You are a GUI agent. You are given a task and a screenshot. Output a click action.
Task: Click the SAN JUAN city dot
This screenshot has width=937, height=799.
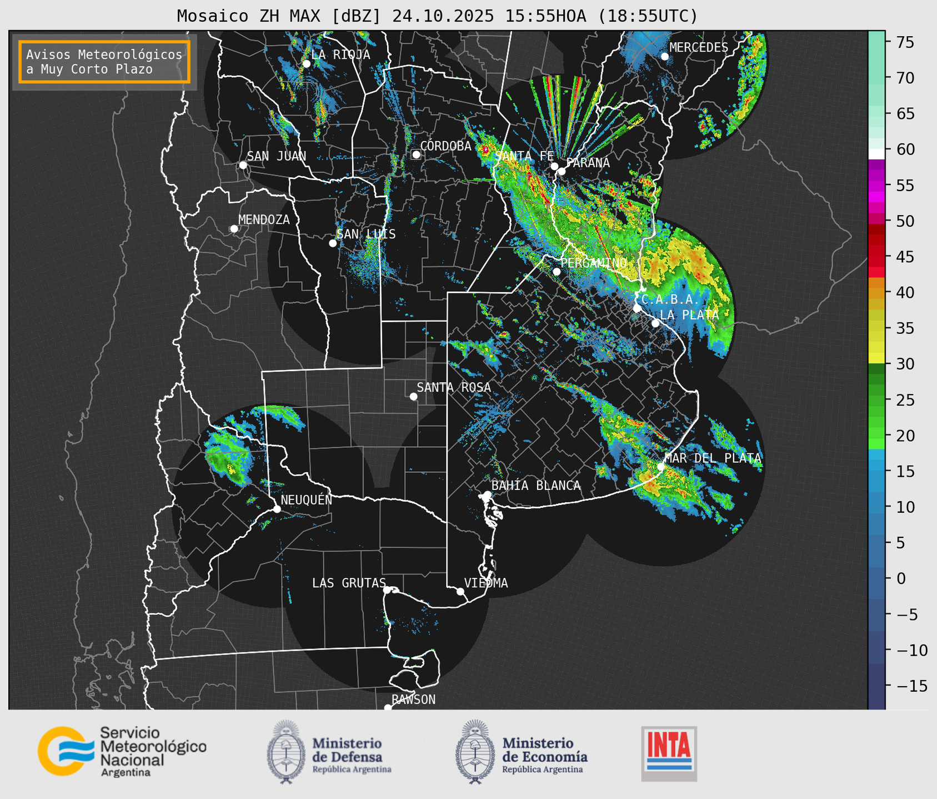pyautogui.click(x=243, y=166)
